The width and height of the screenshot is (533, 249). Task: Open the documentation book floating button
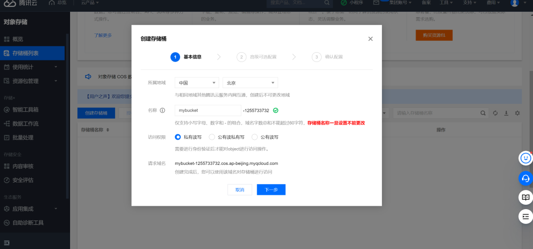point(526,197)
